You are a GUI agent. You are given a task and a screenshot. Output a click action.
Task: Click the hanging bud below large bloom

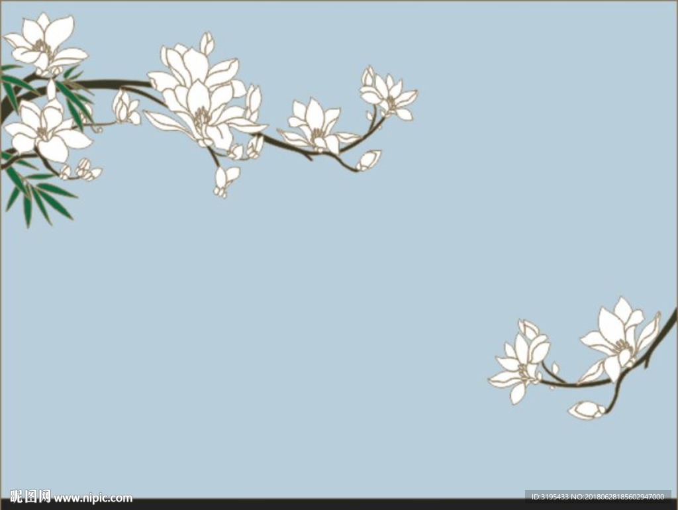pos(224,180)
